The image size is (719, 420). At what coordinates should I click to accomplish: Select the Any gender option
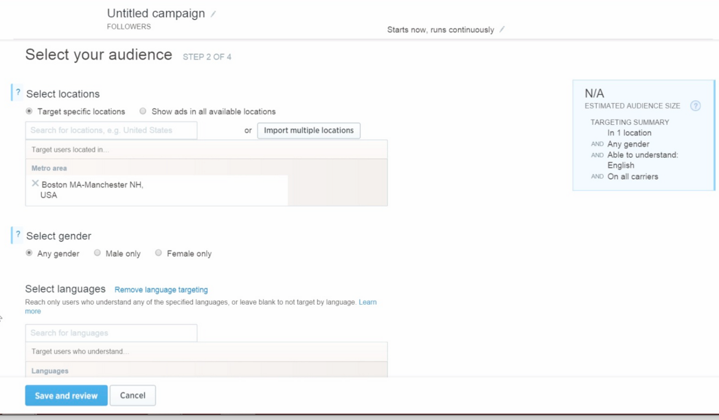pos(29,253)
